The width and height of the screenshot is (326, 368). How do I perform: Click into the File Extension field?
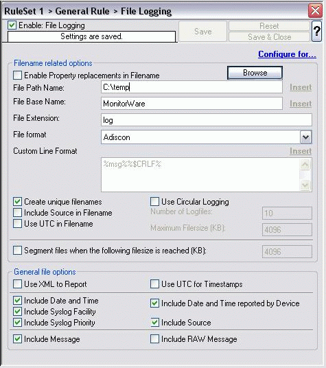(207, 120)
